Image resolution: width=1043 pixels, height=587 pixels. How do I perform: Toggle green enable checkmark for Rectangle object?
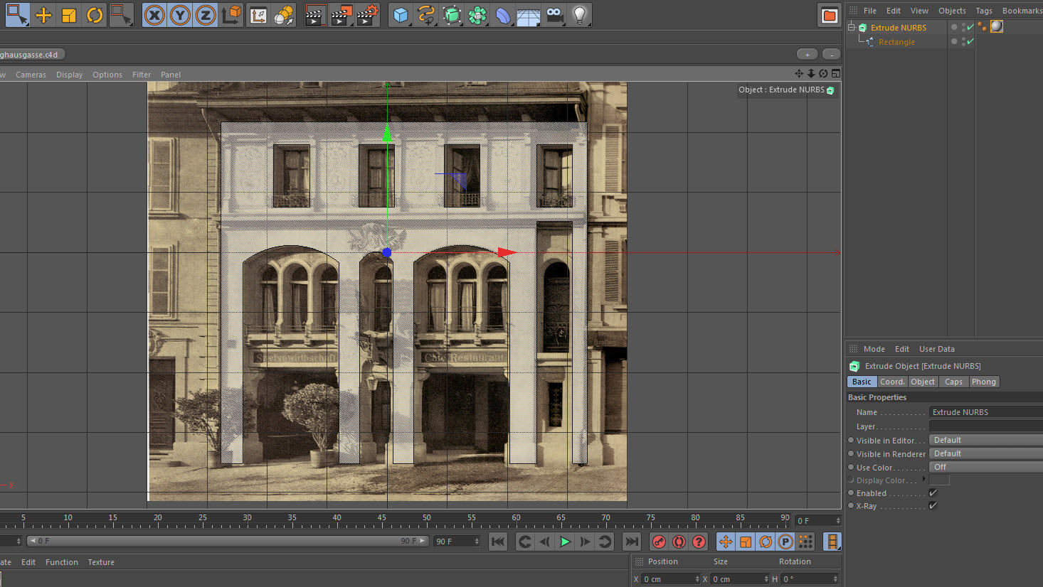point(970,42)
